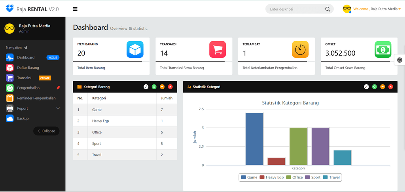The height and width of the screenshot is (192, 405).
Task: Click the red tag on Pengembalian
Action: 58,88
